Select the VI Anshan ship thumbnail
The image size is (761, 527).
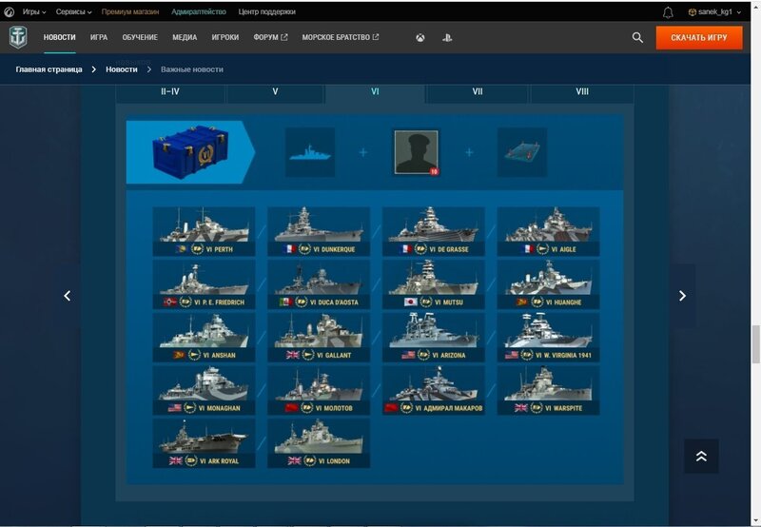(204, 338)
